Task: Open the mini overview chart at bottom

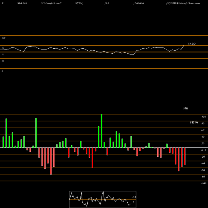Action: [x=103, y=199]
